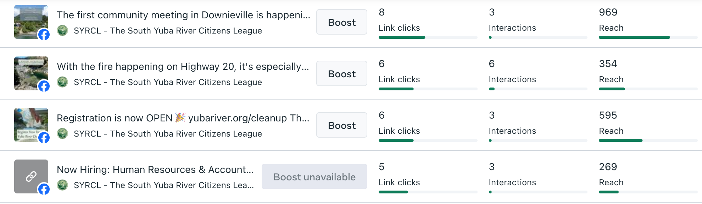
Task: Open the Highway 20 fire post thumbnail
Action: [28, 71]
